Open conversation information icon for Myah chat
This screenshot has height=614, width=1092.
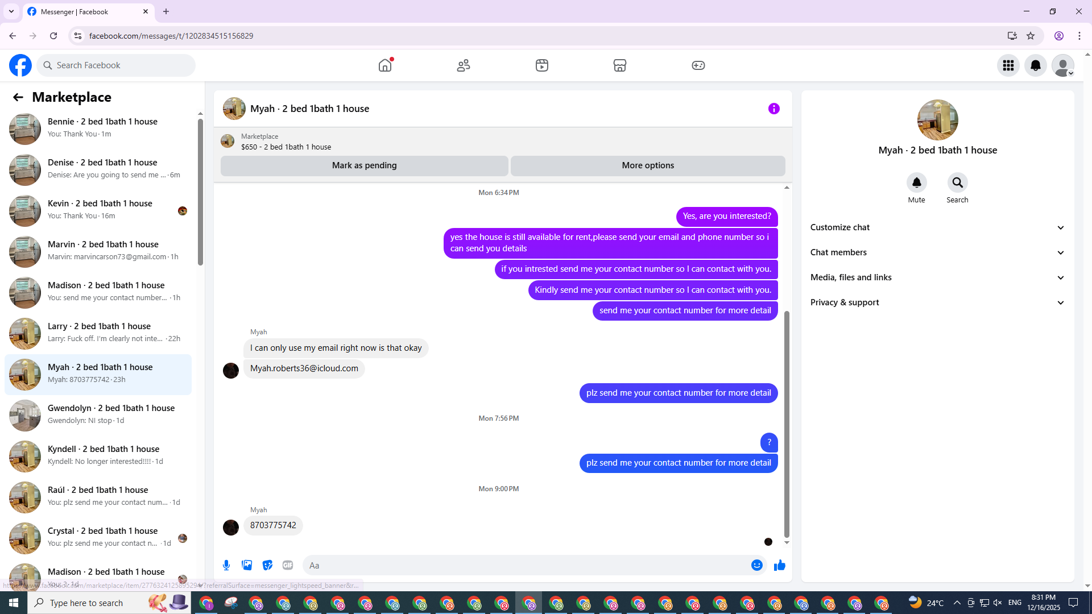click(774, 109)
